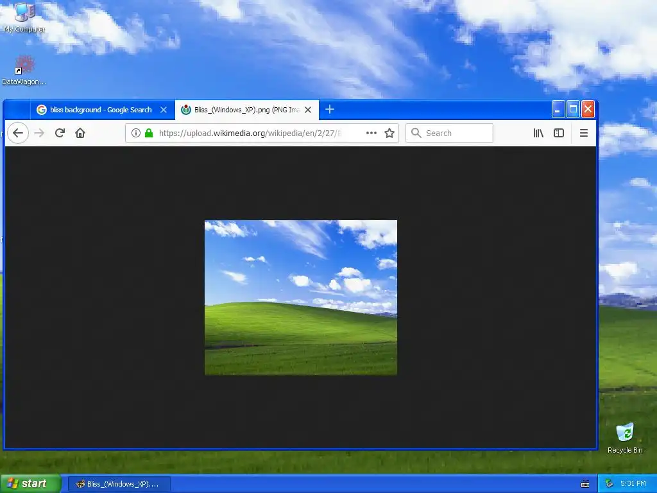Image resolution: width=657 pixels, height=493 pixels.
Task: Open a new tab with the plus button
Action: pos(330,109)
